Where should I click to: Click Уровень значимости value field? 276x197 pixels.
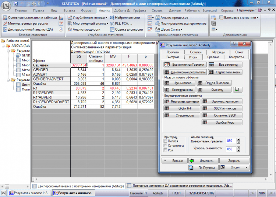[x=231, y=149]
